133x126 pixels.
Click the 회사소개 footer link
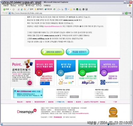tap(20, 102)
